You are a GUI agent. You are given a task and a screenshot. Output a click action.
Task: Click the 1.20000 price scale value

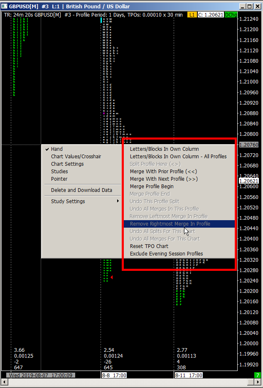248,343
